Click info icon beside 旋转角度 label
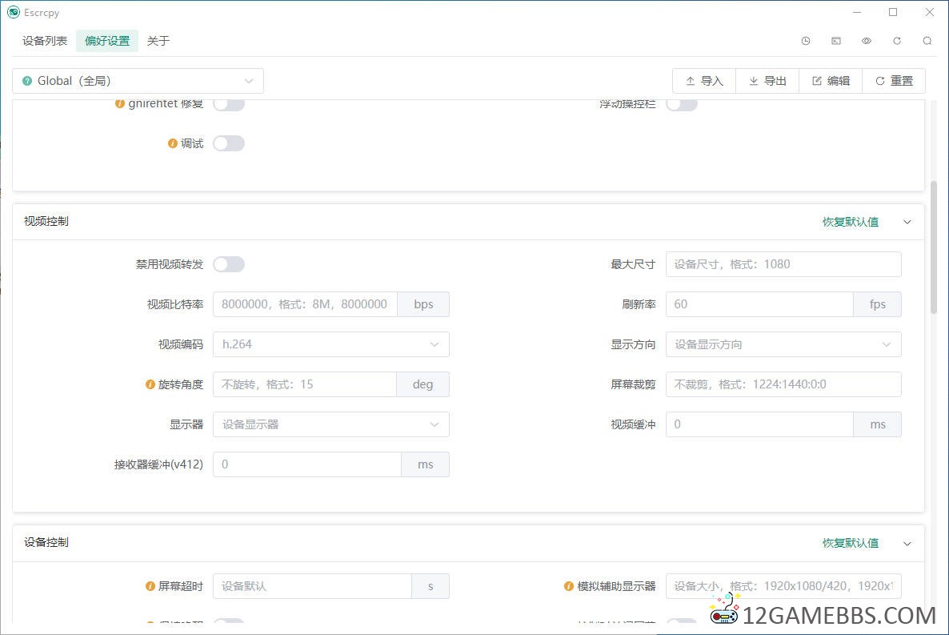 (x=150, y=384)
